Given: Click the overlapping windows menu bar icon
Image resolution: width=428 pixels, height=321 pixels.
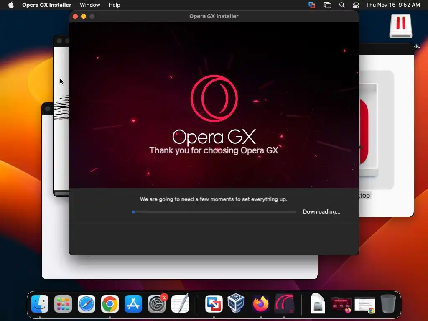Looking at the screenshot, I should 327,5.
